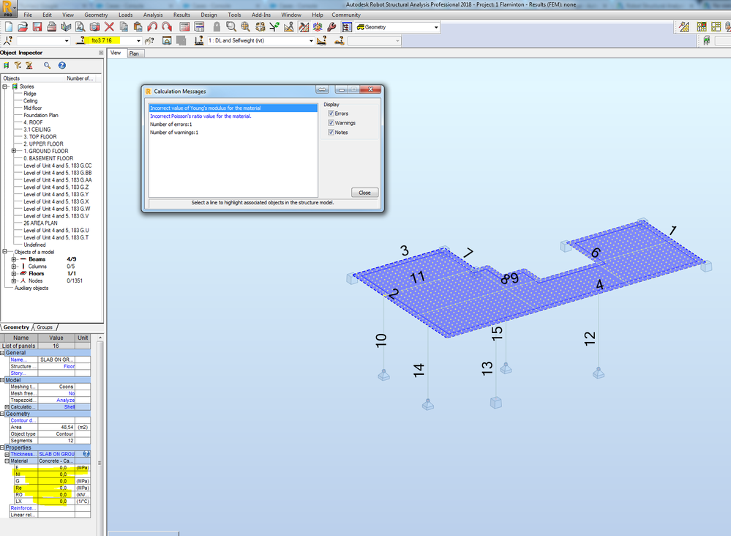Expand the Columns tree node
This screenshot has width=731, height=536.
point(14,267)
